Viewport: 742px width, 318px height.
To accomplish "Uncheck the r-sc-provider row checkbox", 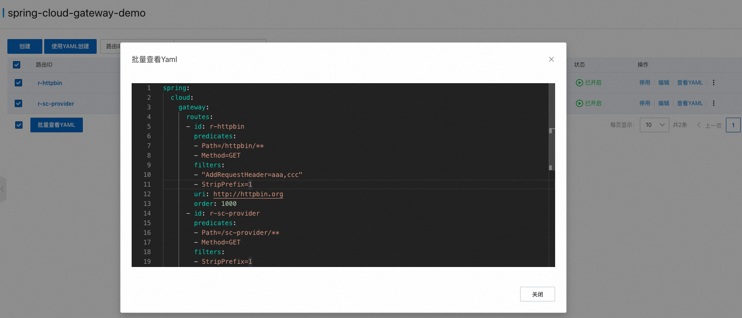I will pos(18,103).
